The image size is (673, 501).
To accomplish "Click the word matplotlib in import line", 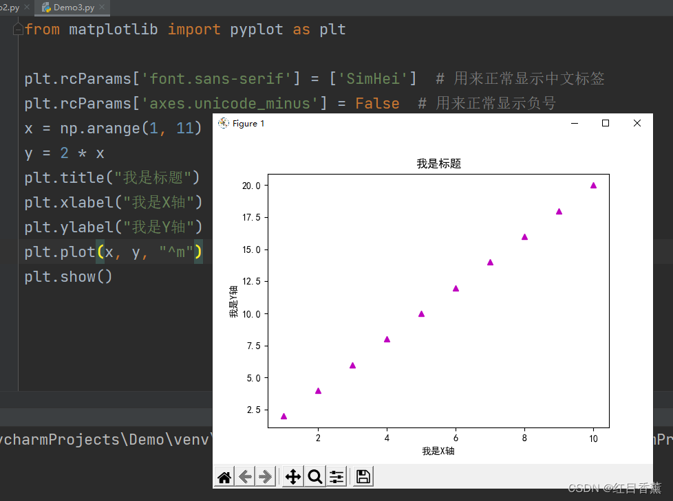I will (x=114, y=29).
